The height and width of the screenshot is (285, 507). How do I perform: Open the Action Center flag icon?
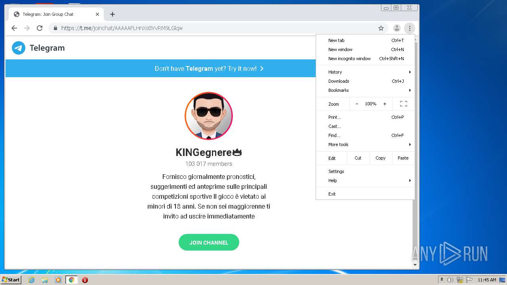[x=469, y=280]
